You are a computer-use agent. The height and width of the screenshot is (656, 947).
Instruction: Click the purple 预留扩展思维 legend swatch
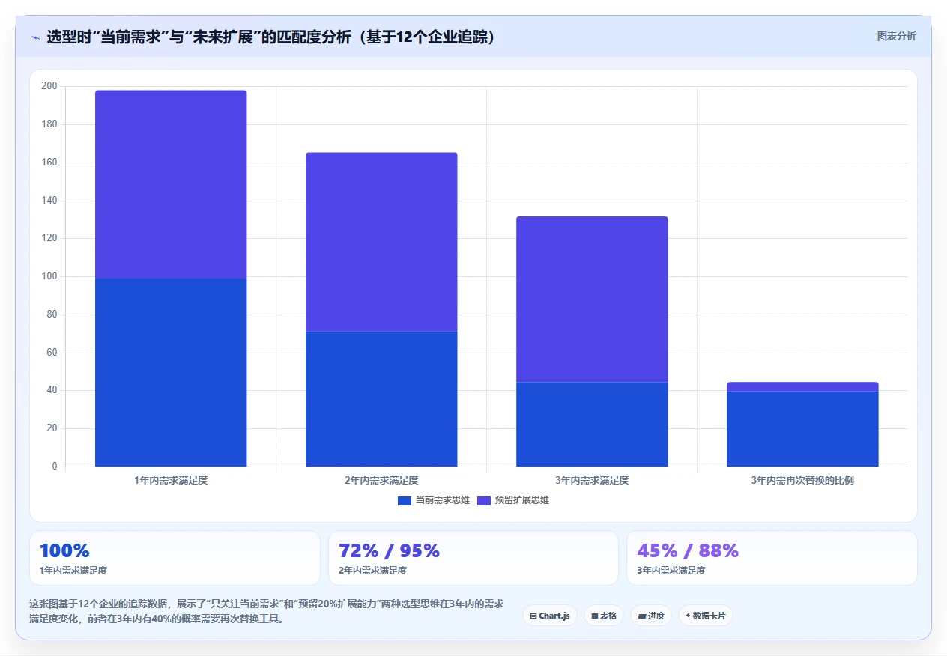click(484, 500)
